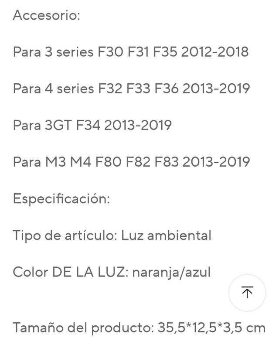Tap the "Luz ambiental" value text

[166, 236]
